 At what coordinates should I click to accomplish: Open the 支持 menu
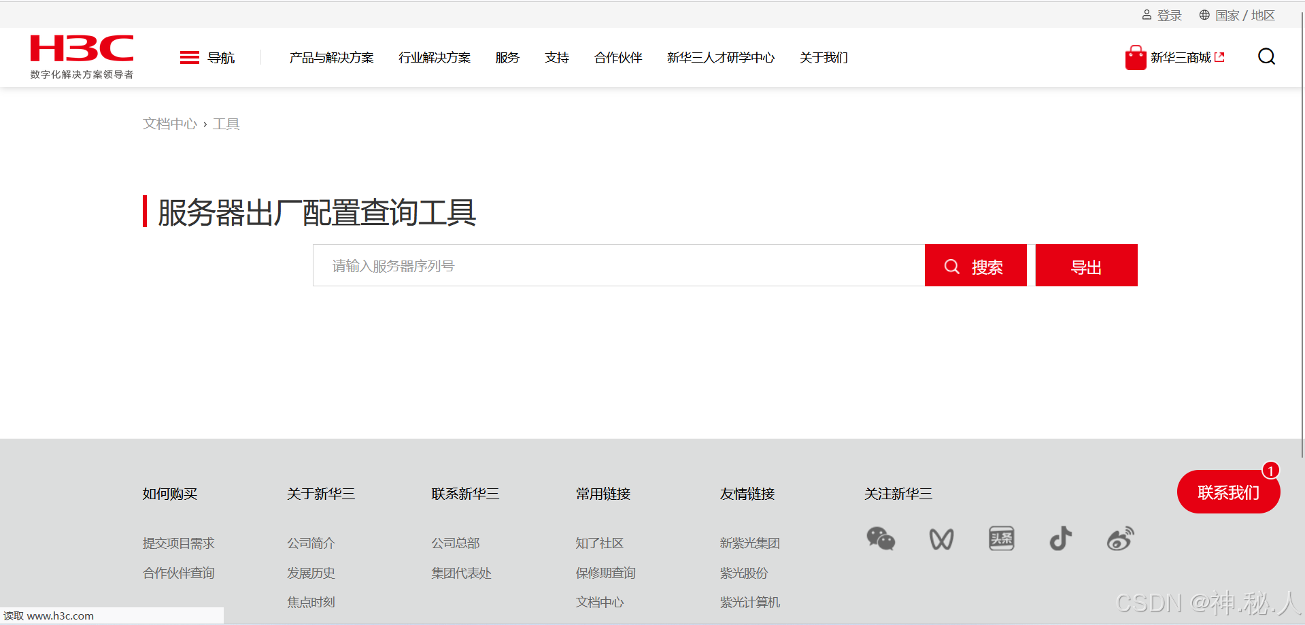tap(557, 58)
